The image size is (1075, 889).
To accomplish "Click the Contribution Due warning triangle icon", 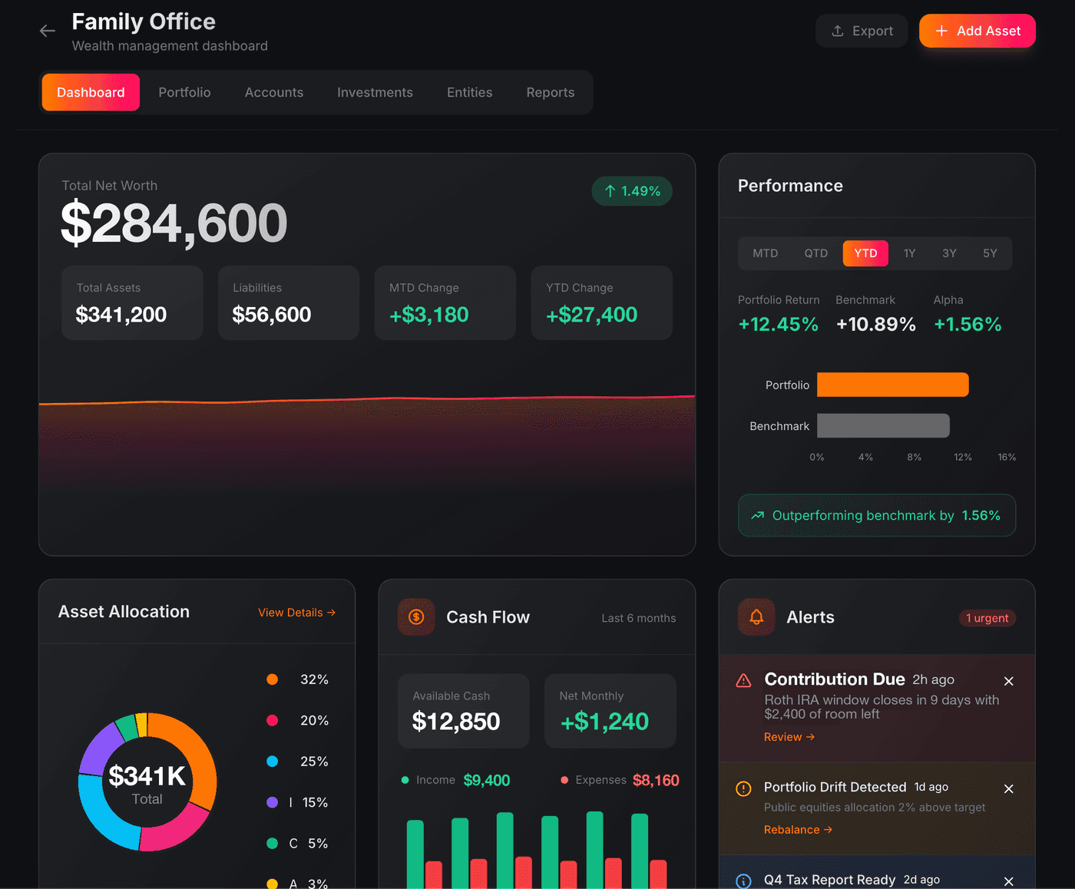I will point(743,680).
